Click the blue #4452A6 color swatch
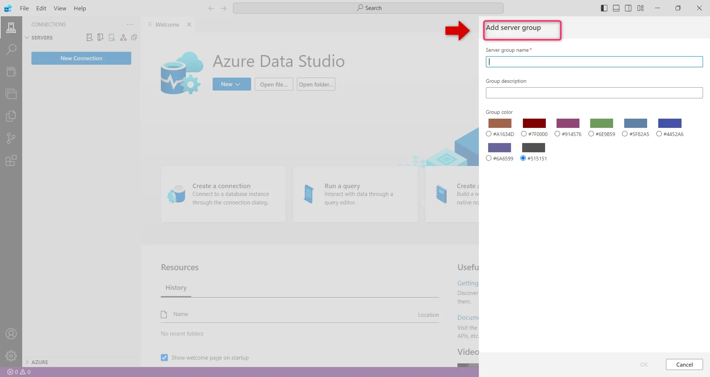Image resolution: width=710 pixels, height=377 pixels. (670, 123)
